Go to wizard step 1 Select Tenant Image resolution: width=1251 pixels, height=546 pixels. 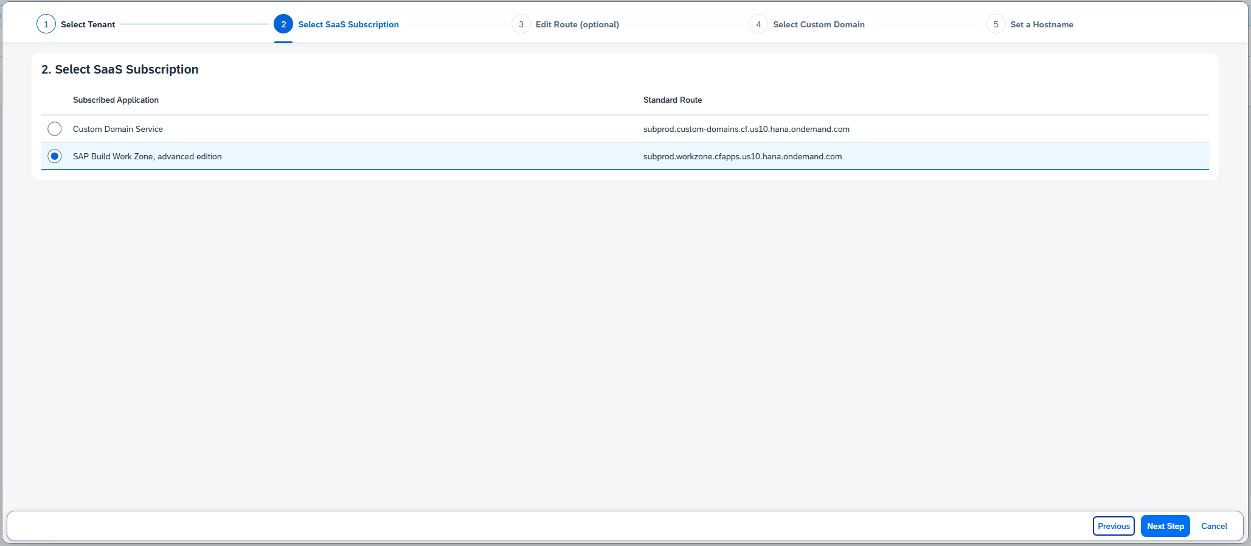tap(76, 24)
